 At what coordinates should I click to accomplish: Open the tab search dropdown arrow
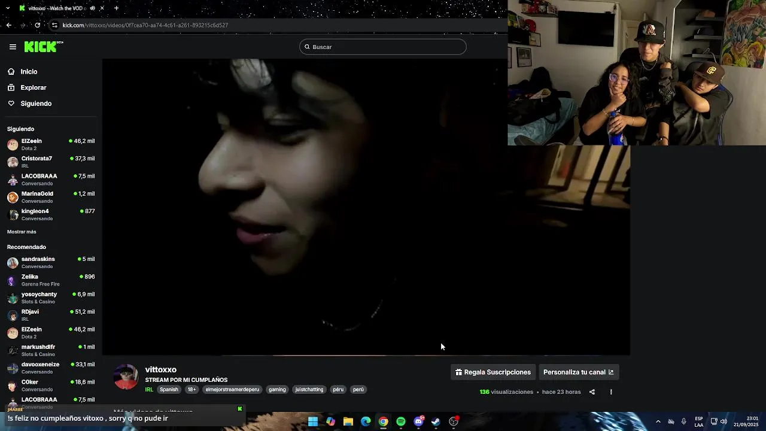pyautogui.click(x=8, y=8)
